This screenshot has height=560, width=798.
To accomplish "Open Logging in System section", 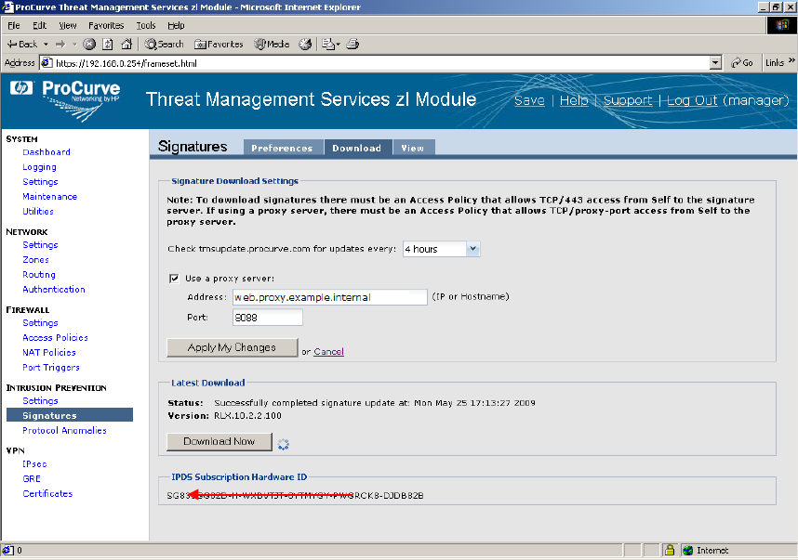I will (x=39, y=167).
